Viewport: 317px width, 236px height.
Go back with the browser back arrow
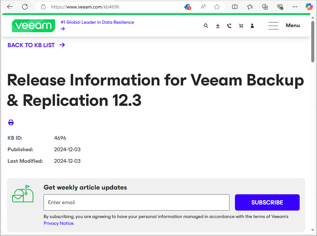pos(10,7)
